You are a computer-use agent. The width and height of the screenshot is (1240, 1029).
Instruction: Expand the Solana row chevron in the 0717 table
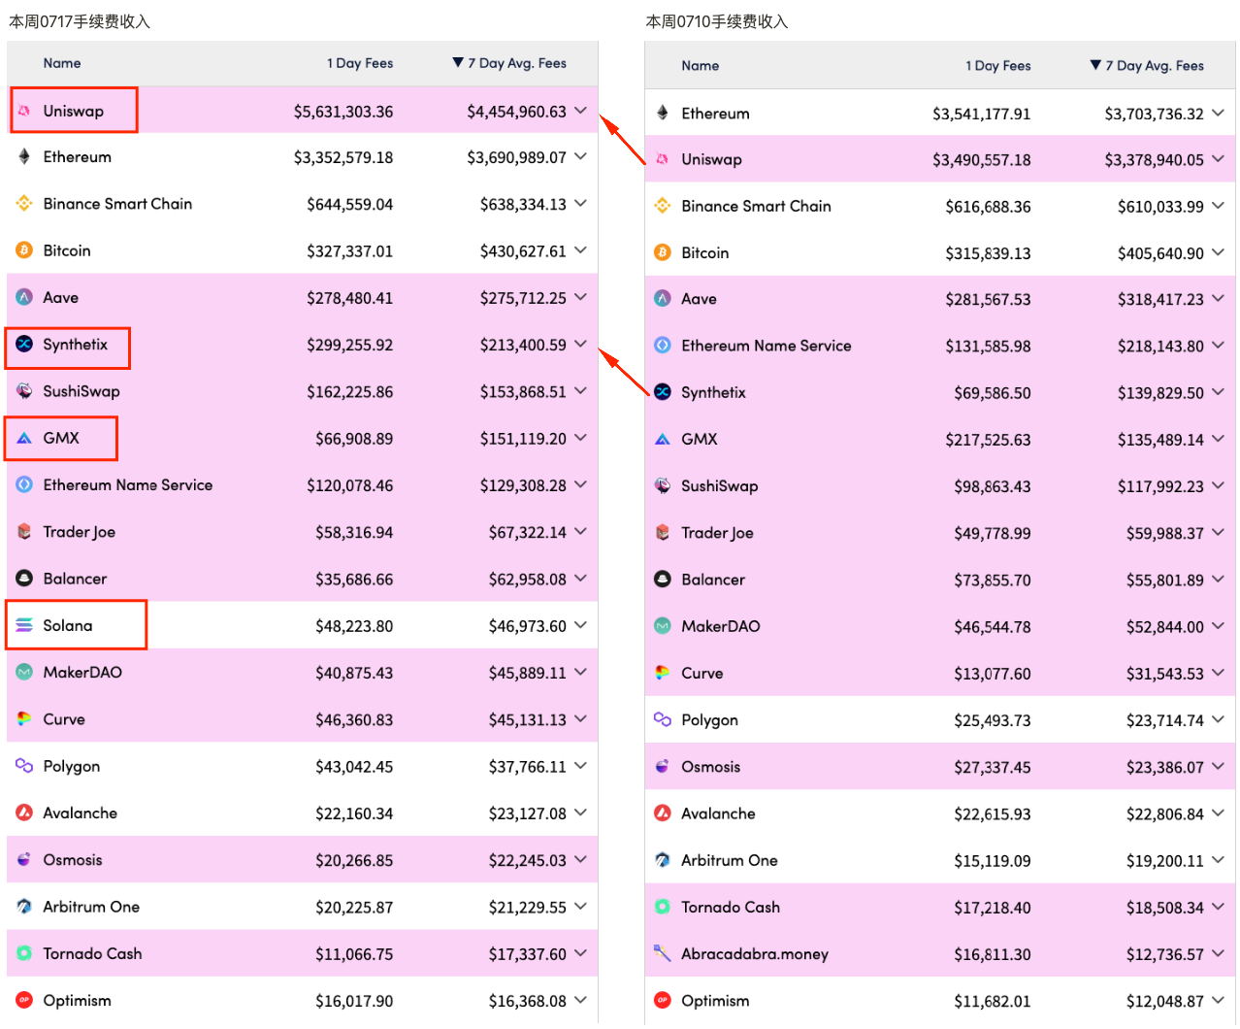click(x=580, y=625)
